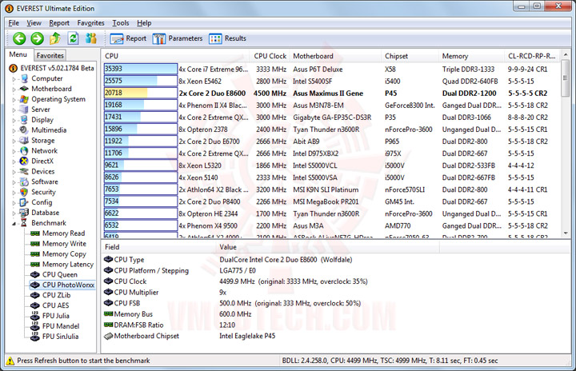Screen dimensions: 576x371
Task: Expand the Server tree node
Action: click(x=14, y=110)
